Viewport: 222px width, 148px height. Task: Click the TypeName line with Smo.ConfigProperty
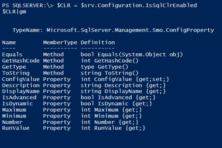[x=113, y=30]
